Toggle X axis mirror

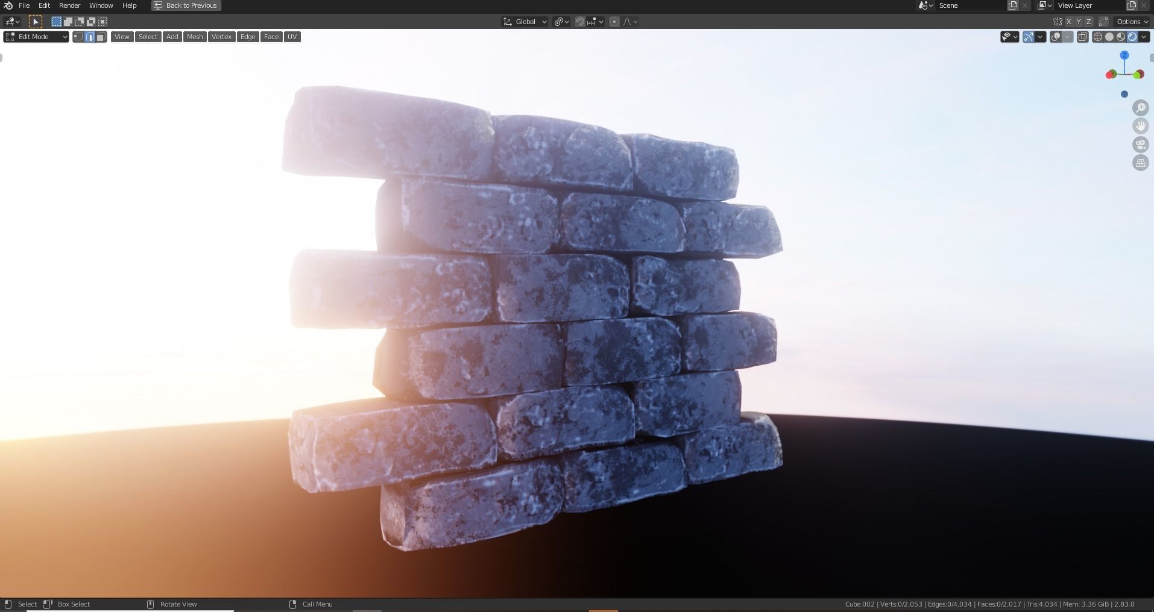coord(1069,22)
